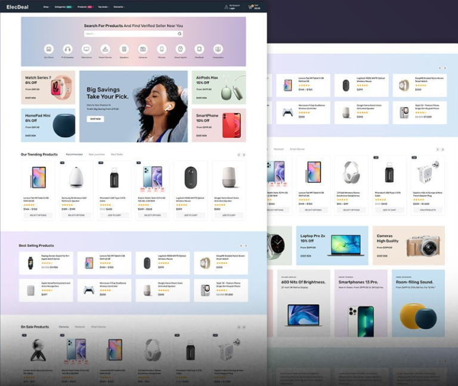Select the TV & Speaker headphones icon
The height and width of the screenshot is (386, 458).
67,49
